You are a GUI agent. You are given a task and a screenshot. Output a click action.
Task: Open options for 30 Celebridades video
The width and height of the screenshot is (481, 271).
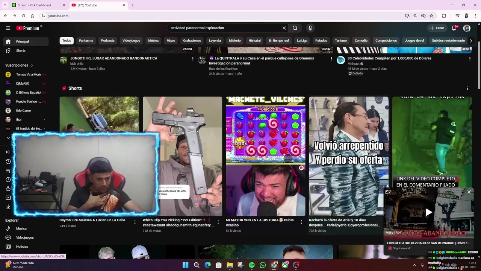pyautogui.click(x=470, y=59)
